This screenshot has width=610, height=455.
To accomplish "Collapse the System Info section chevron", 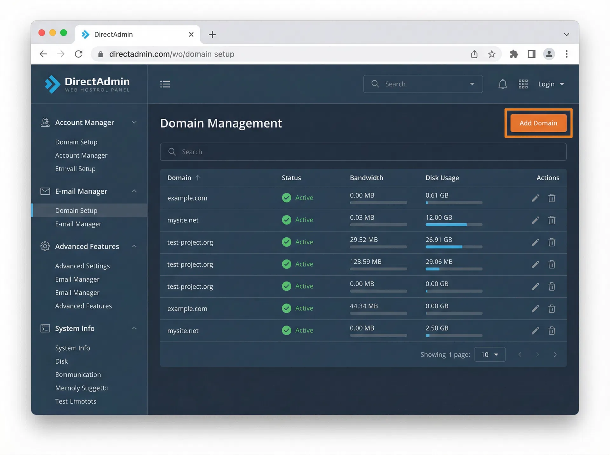I will pos(134,328).
